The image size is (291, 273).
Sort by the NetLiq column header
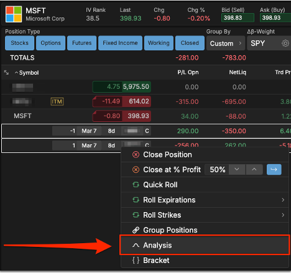(238, 72)
